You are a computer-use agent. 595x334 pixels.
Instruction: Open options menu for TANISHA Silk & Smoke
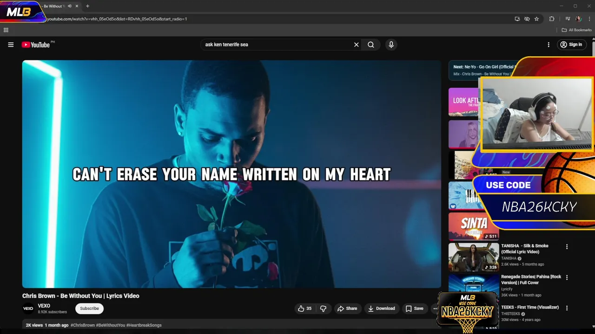coord(567,247)
